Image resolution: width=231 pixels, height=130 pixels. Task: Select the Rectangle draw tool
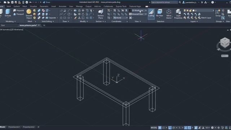(x=65, y=18)
